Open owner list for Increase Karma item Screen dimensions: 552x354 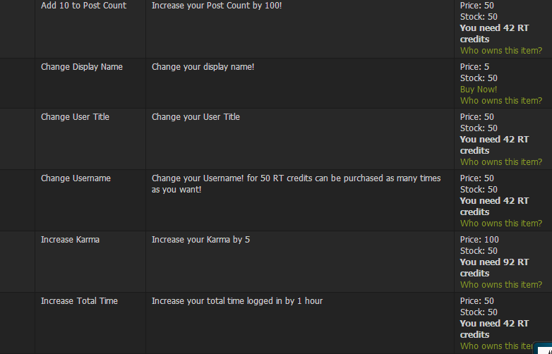(x=501, y=285)
